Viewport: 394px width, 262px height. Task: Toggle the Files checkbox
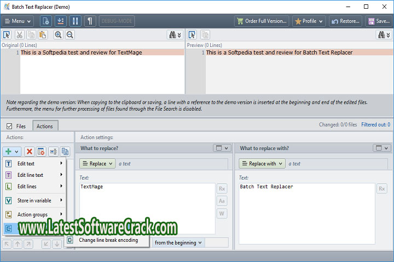(x=9, y=126)
